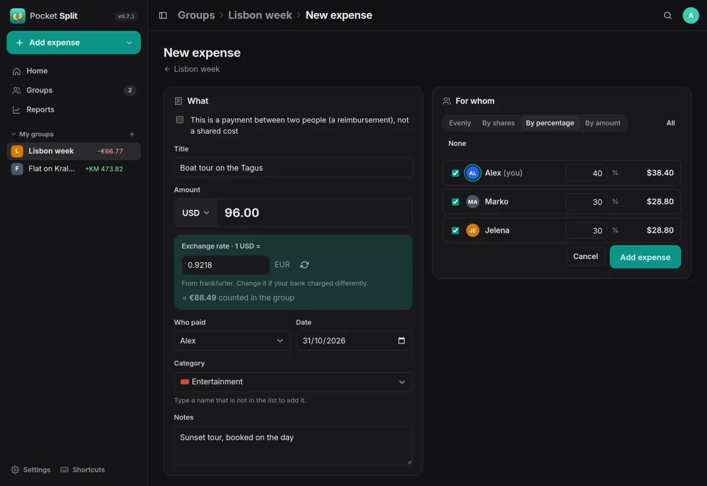This screenshot has height=486, width=707.
Task: Click the Shortcuts keyboard icon
Action: pos(65,470)
